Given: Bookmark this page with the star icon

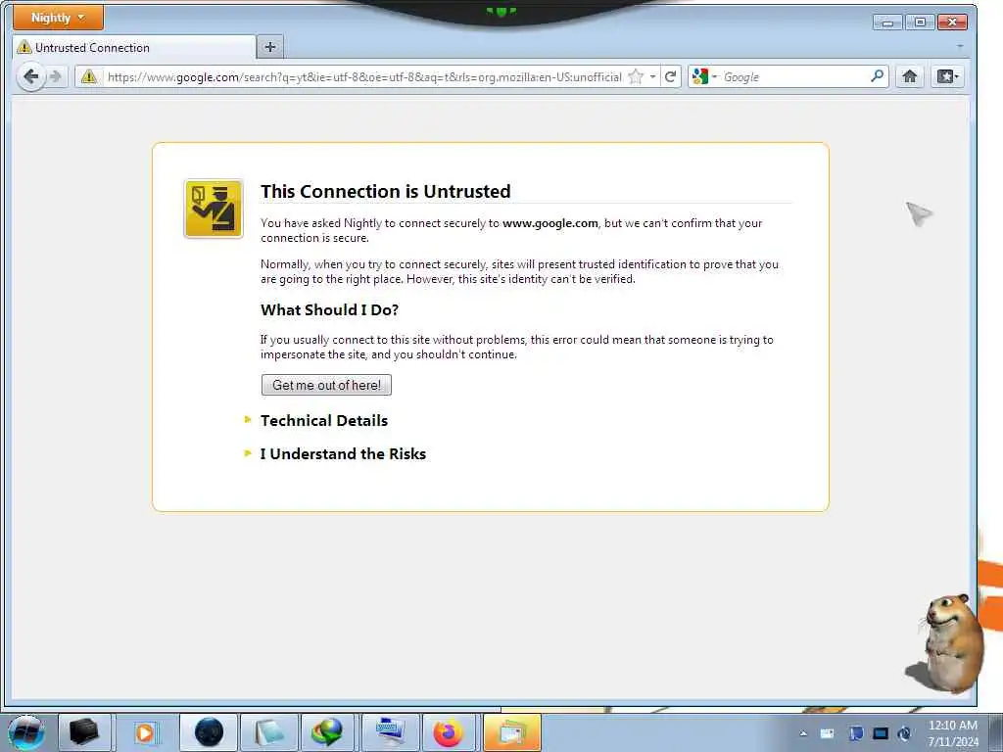Looking at the screenshot, I should (635, 76).
